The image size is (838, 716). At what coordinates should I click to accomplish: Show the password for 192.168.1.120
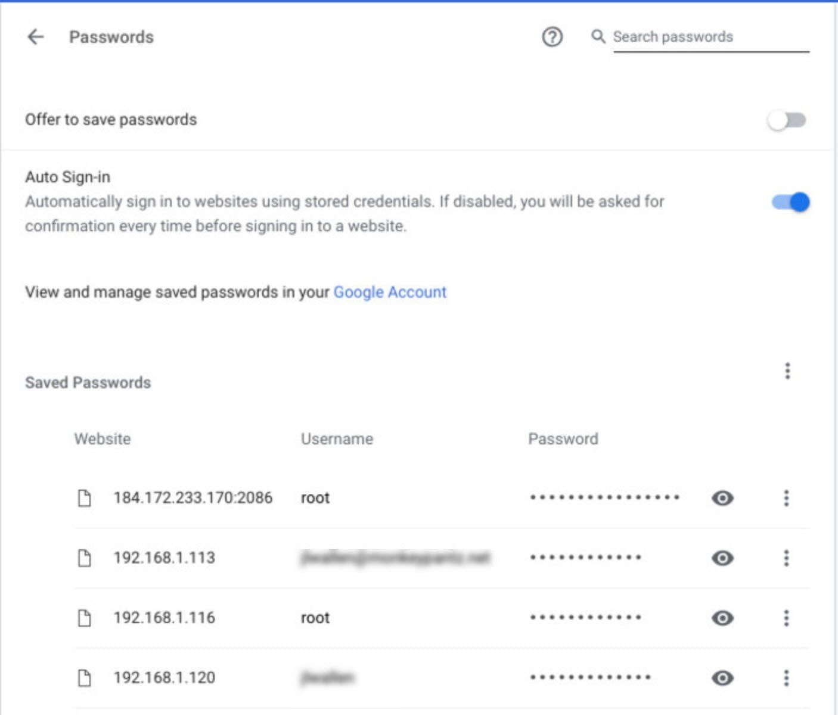coord(722,677)
